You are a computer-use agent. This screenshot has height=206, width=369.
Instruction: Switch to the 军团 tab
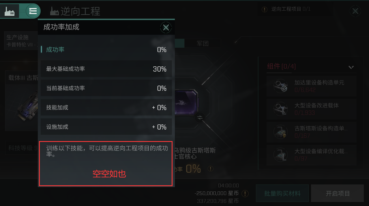pyautogui.click(x=203, y=43)
